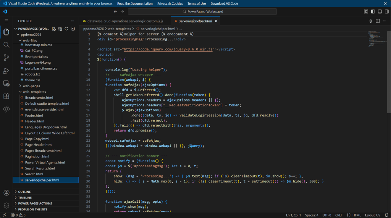Switch to the dataverse-crud-operations.serverlogic.customjs.js tab
391x218 pixels.
coord(125,21)
